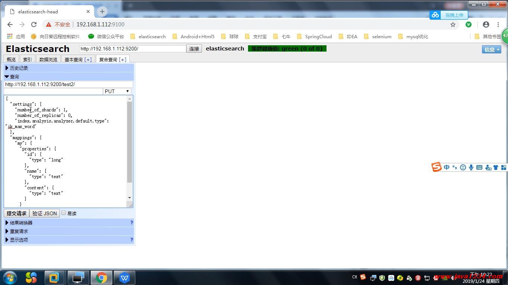Image resolution: width=508 pixels, height=285 pixels.
Task: Open Chrome's three-dot menu
Action: tap(498, 24)
